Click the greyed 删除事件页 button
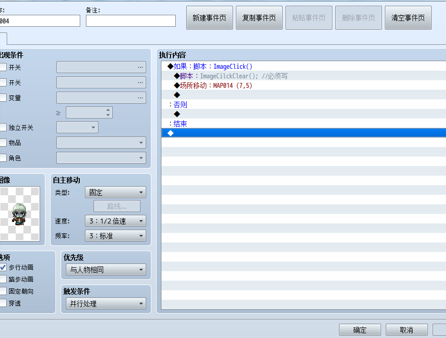This screenshot has width=446, height=338. point(359,18)
